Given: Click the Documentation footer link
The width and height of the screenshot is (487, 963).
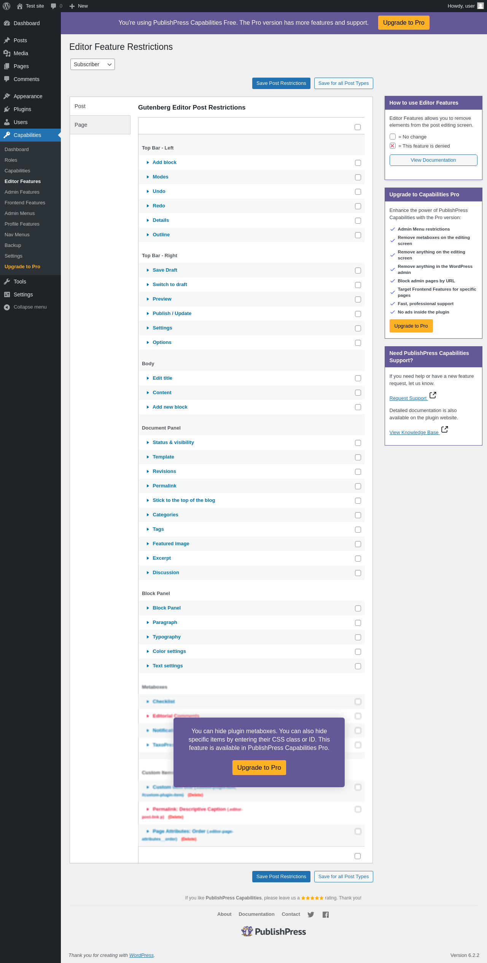Looking at the screenshot, I should (256, 914).
